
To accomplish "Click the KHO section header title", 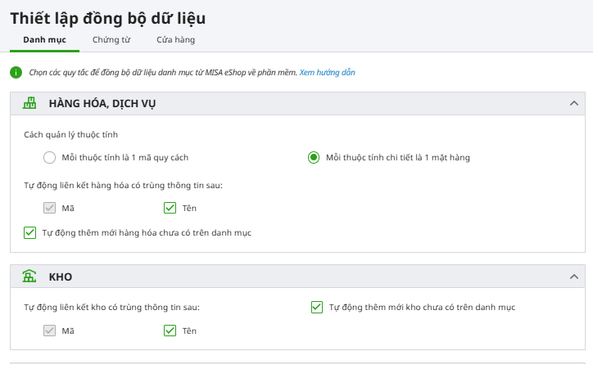I will point(60,277).
